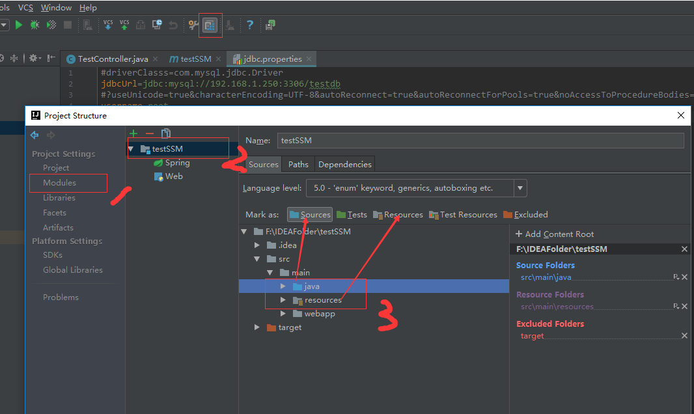This screenshot has height=414, width=694.
Task: Collapse all in project pane
Action: (x=14, y=58)
